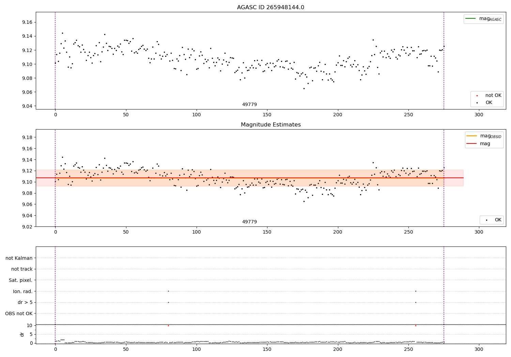Image resolution: width=511 pixels, height=357 pixels.
Task: Click the "150" x tick under the bottom plot
Action: pos(267,349)
